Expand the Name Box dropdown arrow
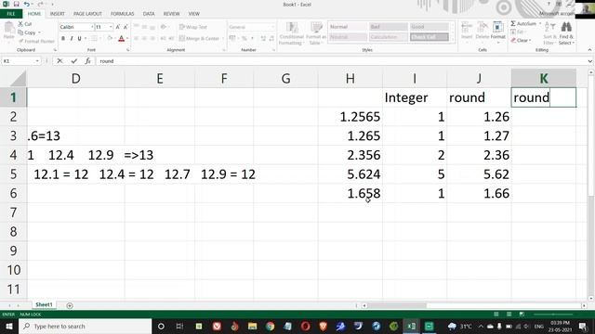This screenshot has height=334, width=595. pyautogui.click(x=37, y=61)
